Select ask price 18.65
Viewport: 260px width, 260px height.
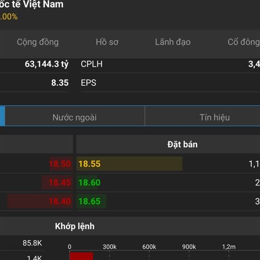click(x=89, y=201)
